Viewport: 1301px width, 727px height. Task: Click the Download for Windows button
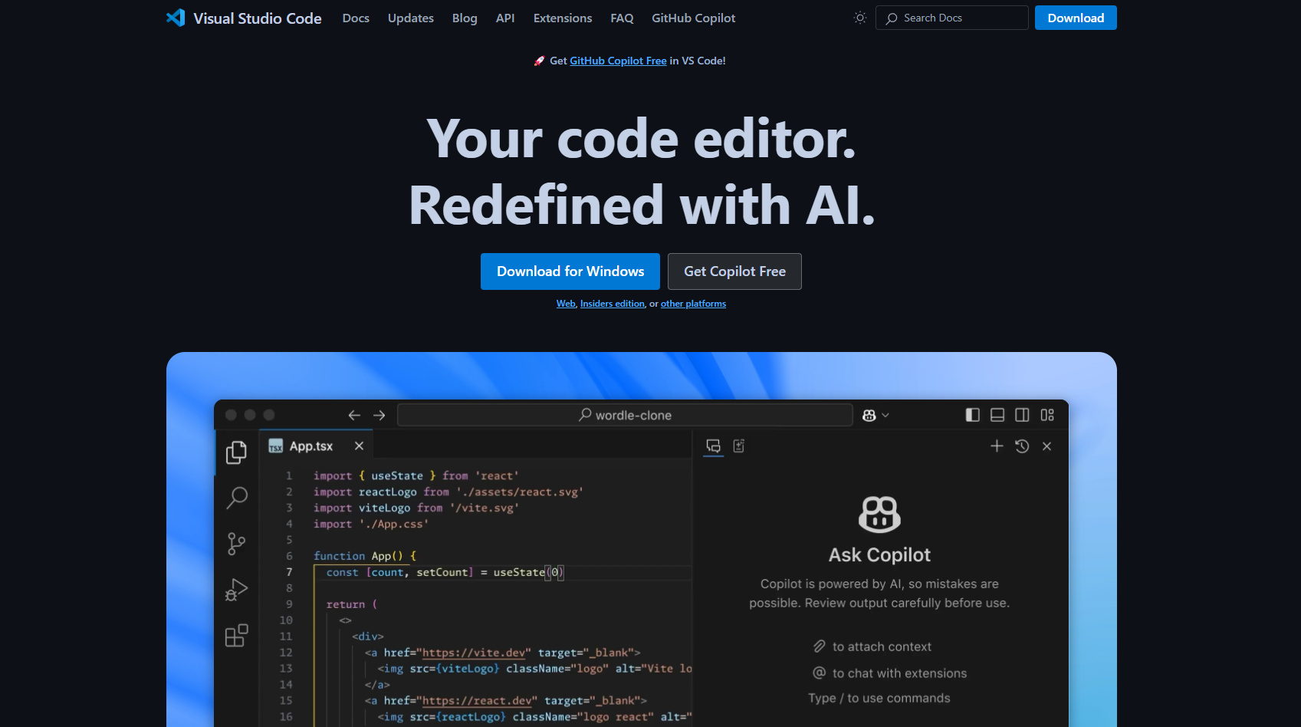coord(570,271)
